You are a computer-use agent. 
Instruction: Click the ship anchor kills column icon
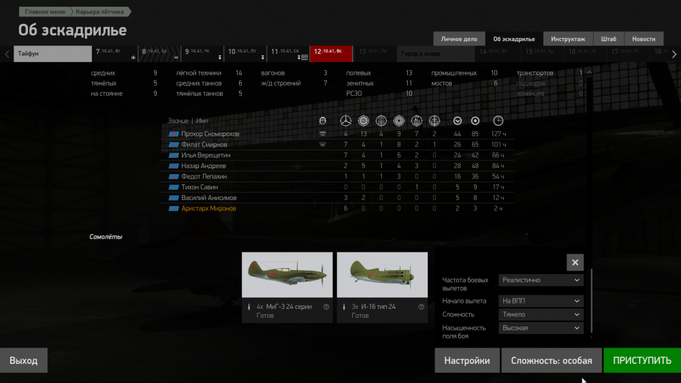click(x=434, y=121)
